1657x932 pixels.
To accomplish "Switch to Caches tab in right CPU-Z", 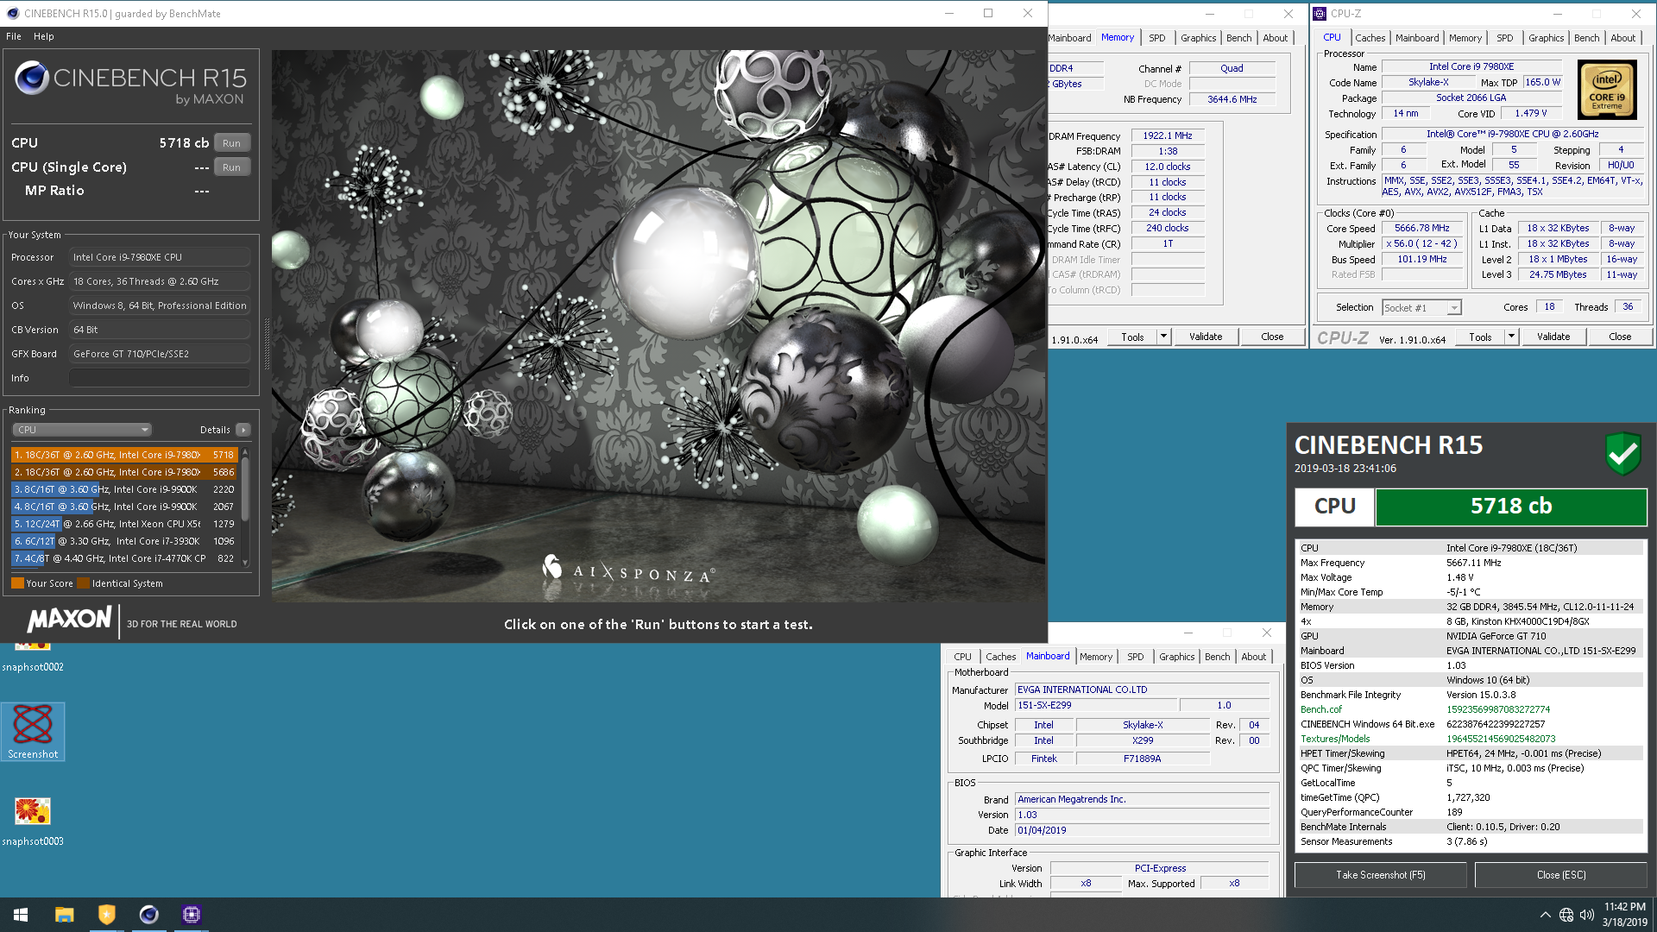I will tap(1370, 38).
